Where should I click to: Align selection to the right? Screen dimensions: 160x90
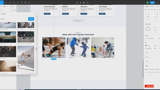(152, 9)
